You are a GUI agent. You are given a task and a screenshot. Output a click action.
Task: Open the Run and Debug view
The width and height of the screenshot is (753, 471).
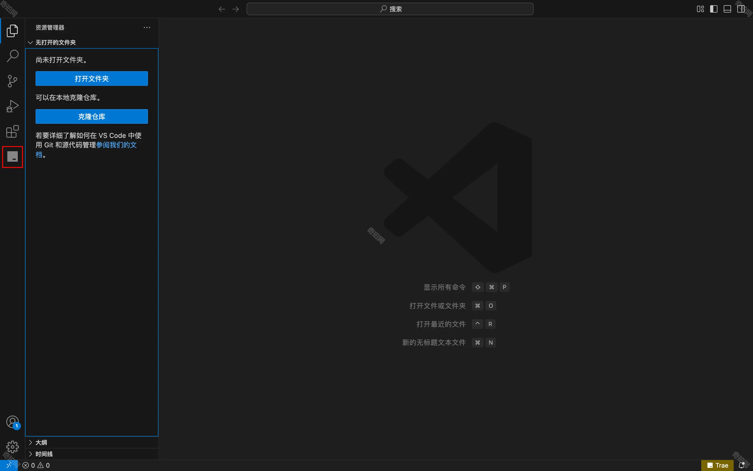[13, 106]
